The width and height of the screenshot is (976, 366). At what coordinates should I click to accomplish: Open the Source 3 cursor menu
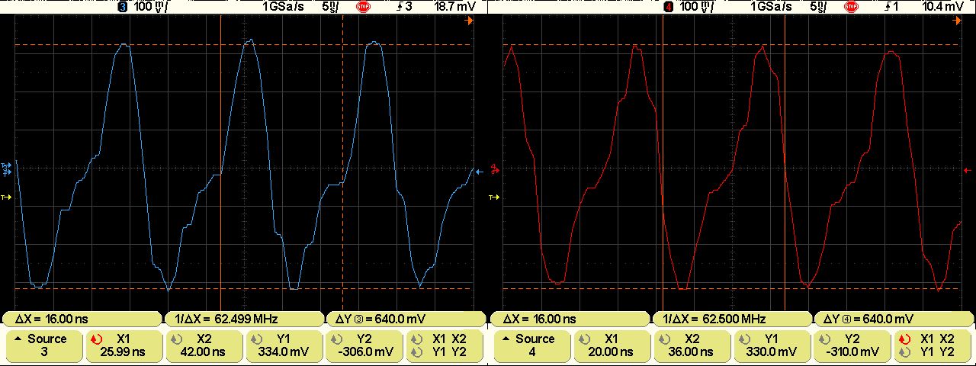coord(43,345)
